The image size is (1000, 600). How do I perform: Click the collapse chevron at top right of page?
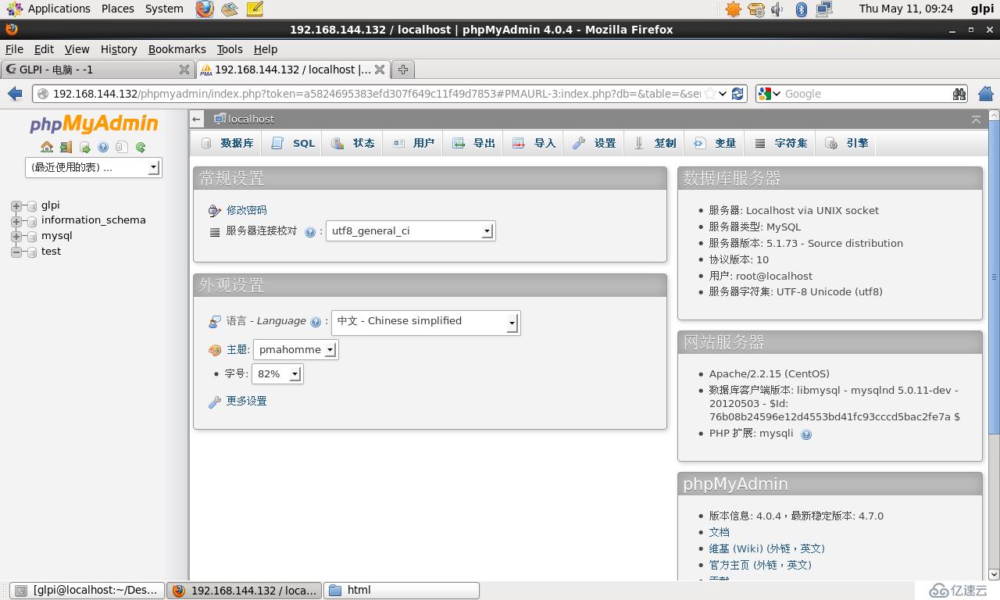tap(976, 119)
